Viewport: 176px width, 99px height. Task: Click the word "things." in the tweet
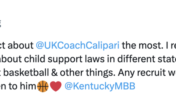pyautogui.click(x=101, y=73)
